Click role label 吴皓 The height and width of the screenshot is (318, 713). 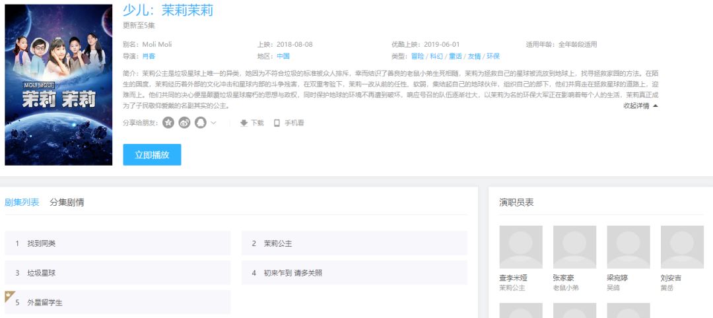[x=613, y=288]
